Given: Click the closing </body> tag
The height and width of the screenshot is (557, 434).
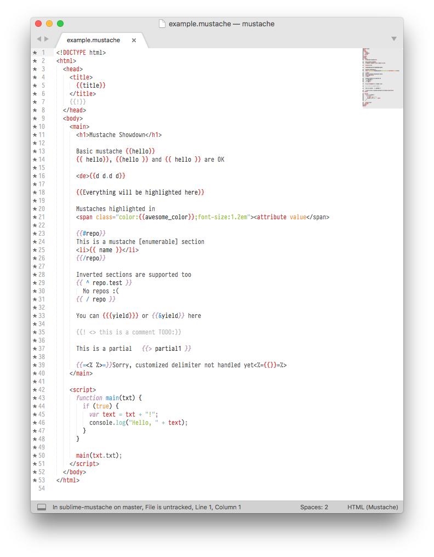Looking at the screenshot, I should point(75,472).
